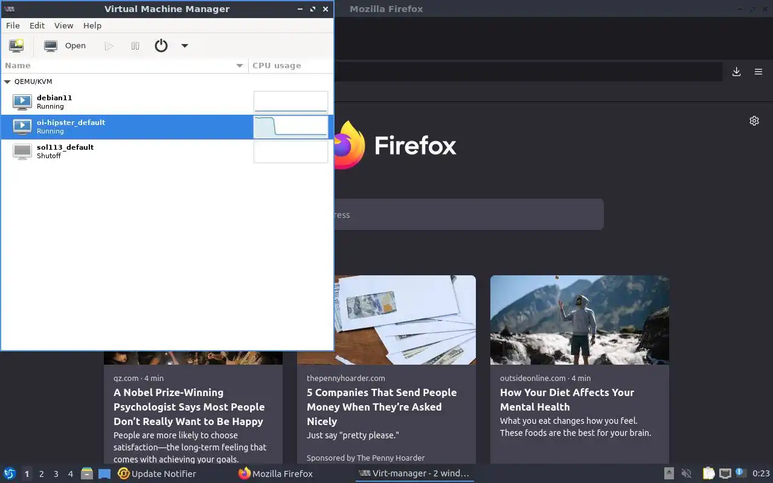Click the update notification tray icon
Screen dimensions: 773x483
741,474
